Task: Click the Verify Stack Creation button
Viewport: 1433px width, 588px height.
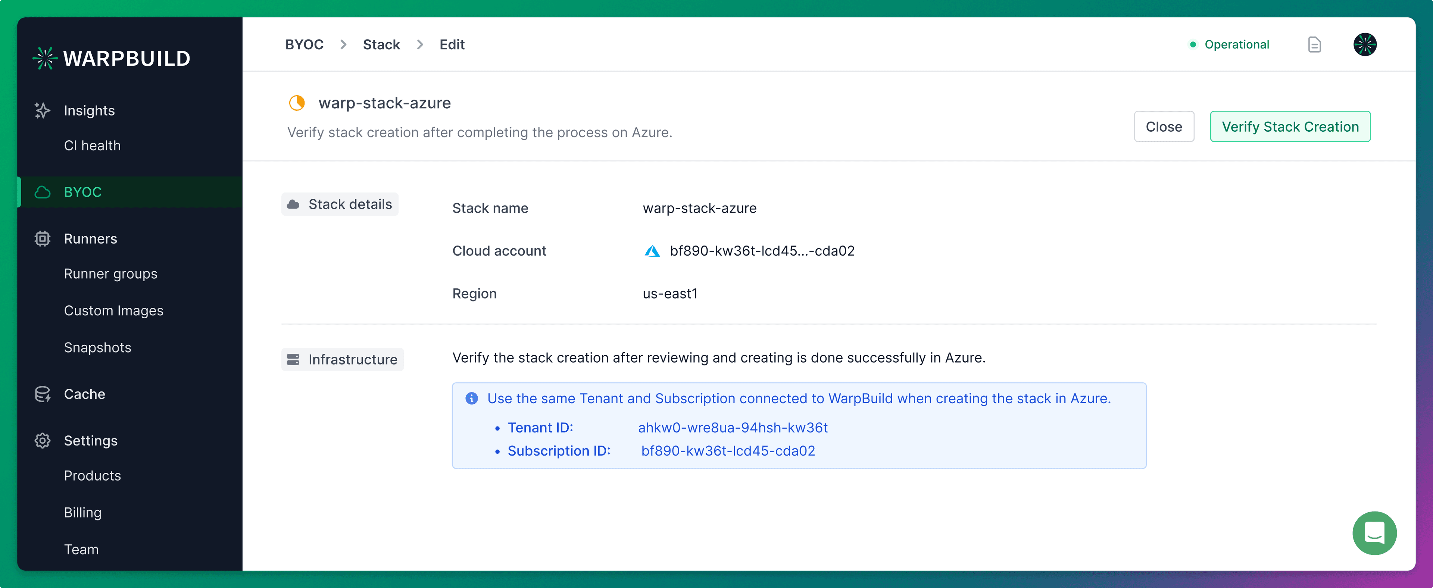Action: point(1290,126)
